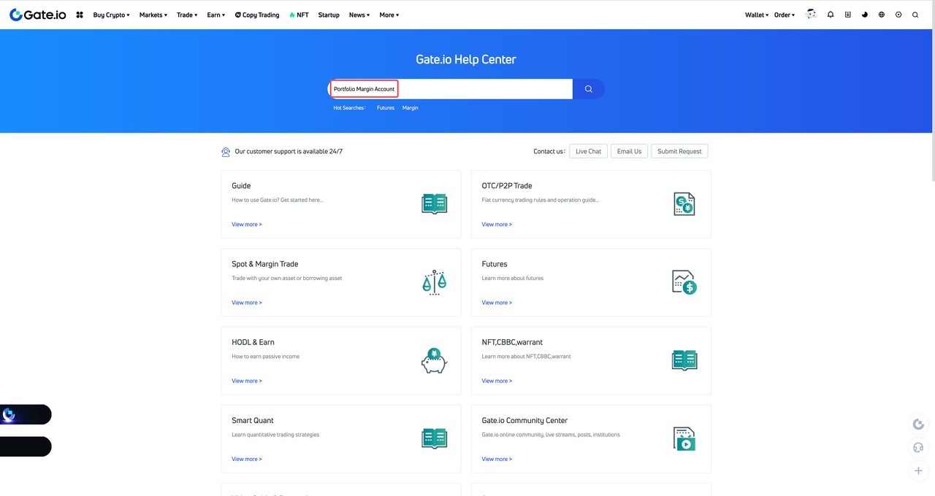Viewport: 935px width, 496px height.
Task: Click the Live Chat button
Action: (589, 151)
